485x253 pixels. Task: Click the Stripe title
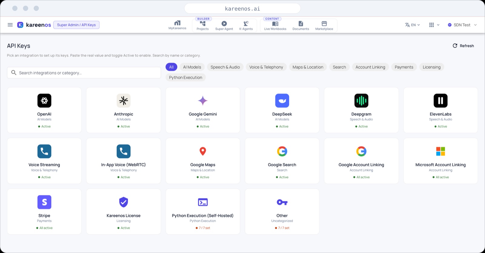[x=44, y=216]
